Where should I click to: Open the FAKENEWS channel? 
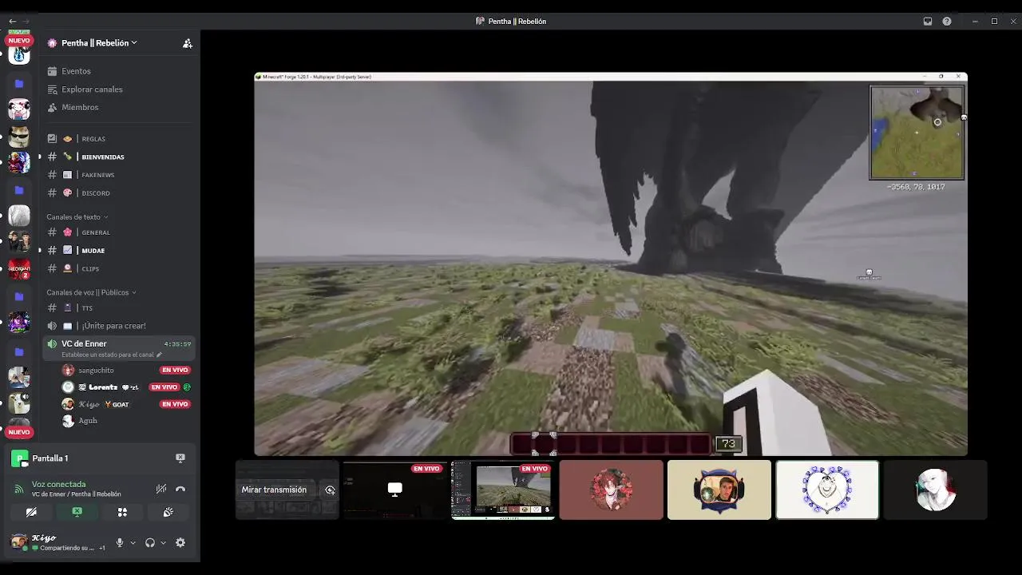[120, 175]
